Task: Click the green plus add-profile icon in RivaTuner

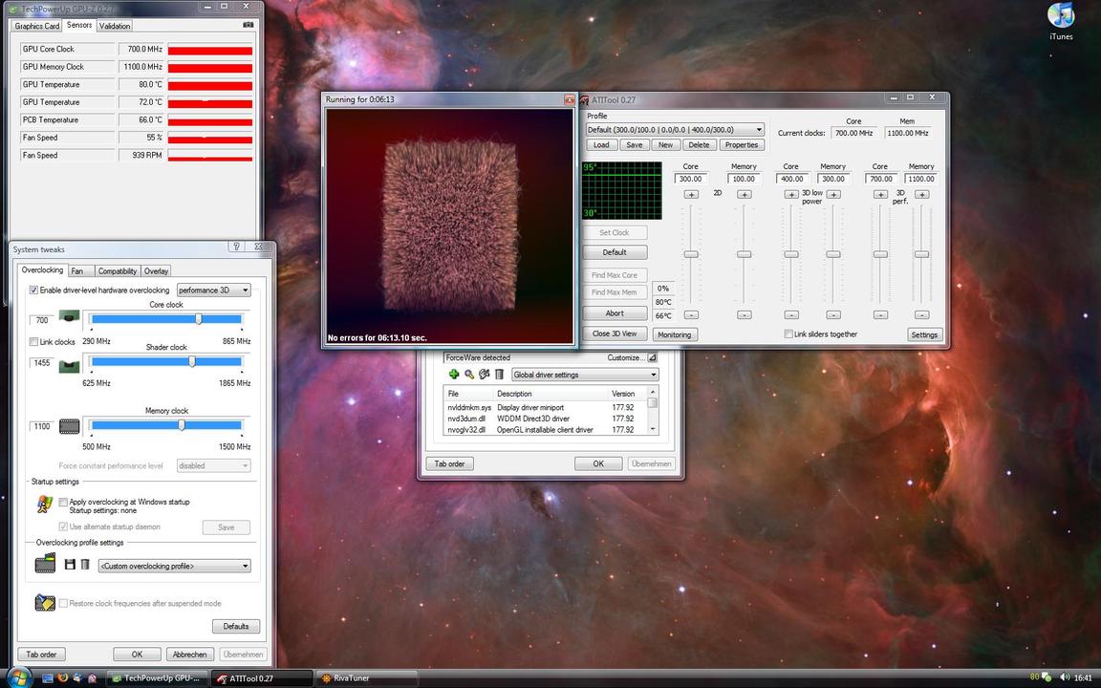Action: click(454, 375)
